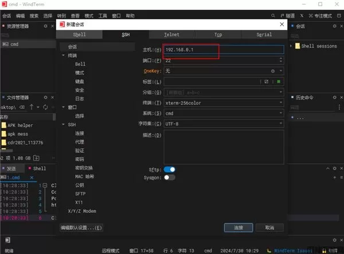344x254 pixels.
Task: Enable the Syson switch
Action: pos(169,177)
